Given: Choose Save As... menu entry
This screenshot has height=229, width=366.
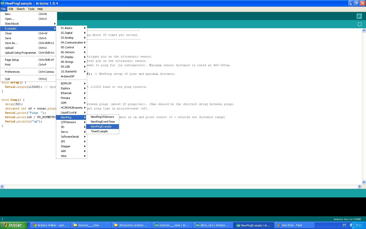Looking at the screenshot, I should point(28,43).
